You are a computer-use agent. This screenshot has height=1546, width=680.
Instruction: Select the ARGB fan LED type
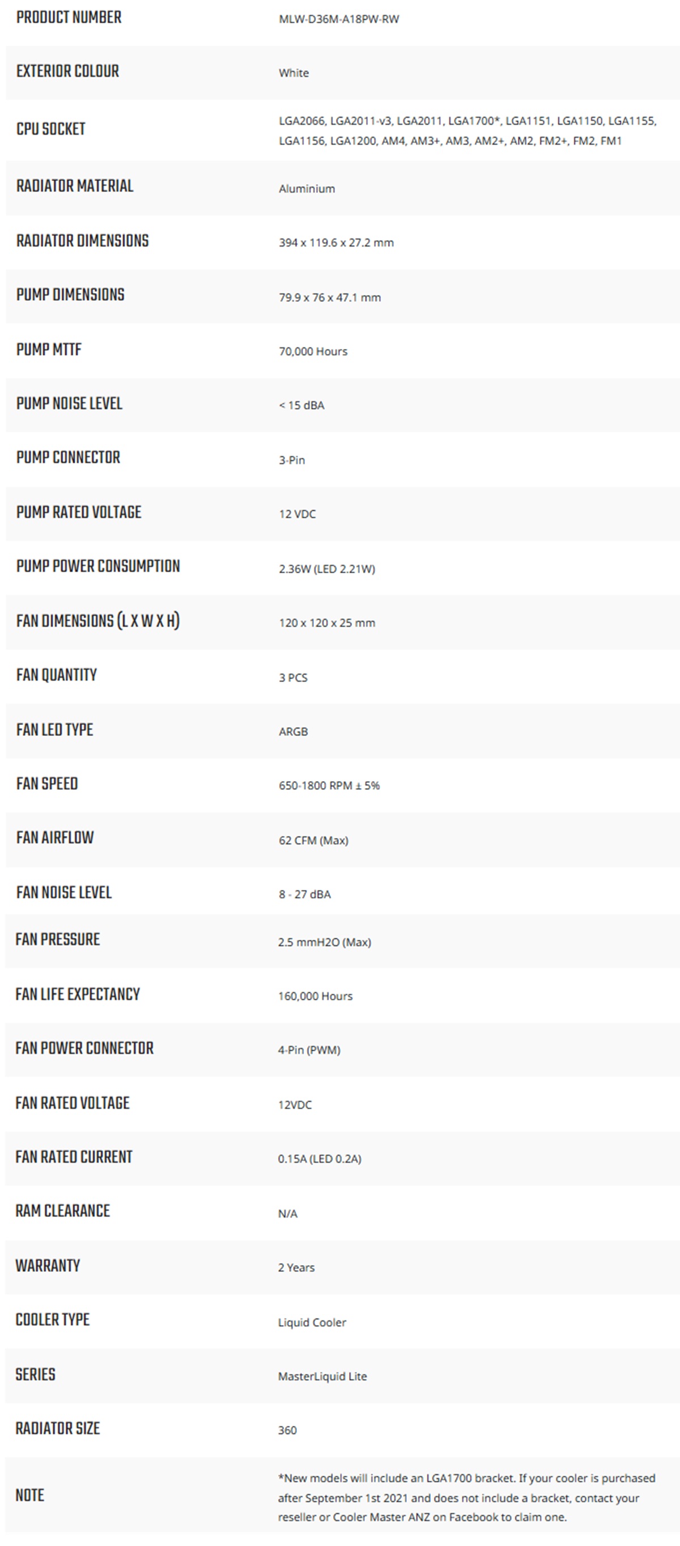click(293, 731)
